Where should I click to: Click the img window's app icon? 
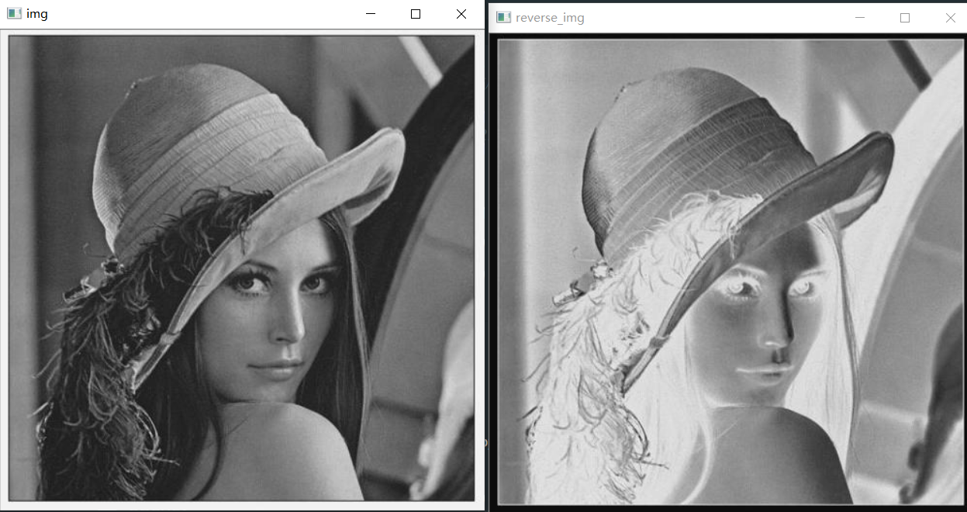(x=13, y=14)
